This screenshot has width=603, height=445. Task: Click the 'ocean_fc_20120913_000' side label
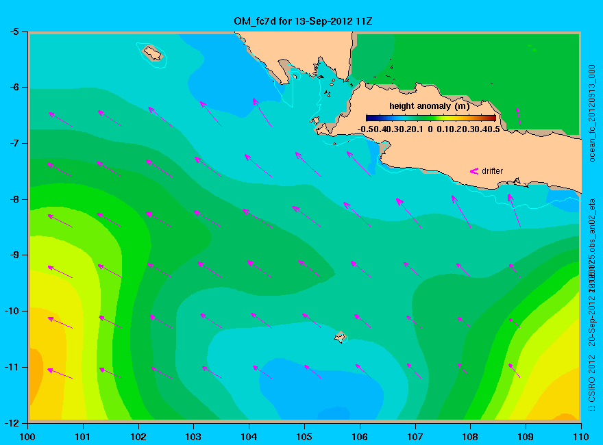[592, 114]
